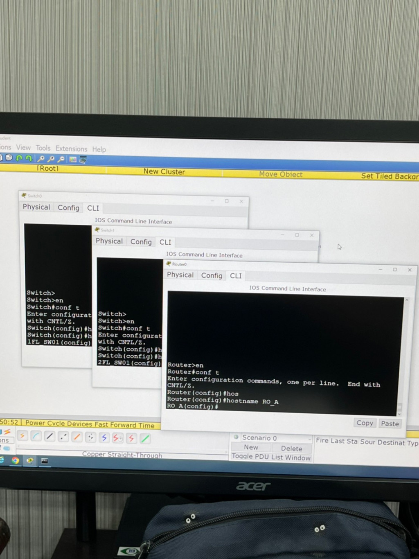Open Google Chrome from the taskbar
Image resolution: width=419 pixels, height=559 pixels.
point(15,460)
